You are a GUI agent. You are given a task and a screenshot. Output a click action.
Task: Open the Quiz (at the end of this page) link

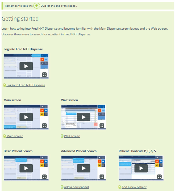point(59,6)
